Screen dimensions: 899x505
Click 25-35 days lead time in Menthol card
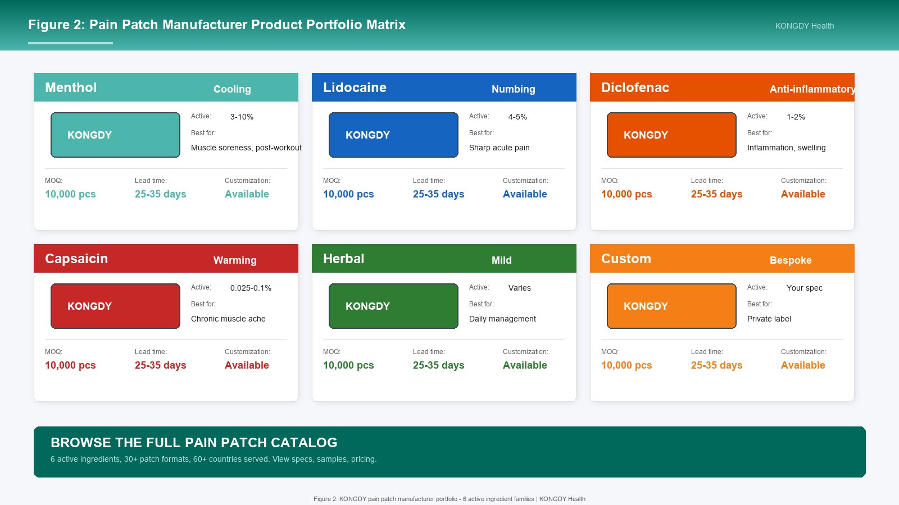tap(160, 194)
